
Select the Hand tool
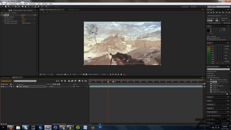point(6,6)
